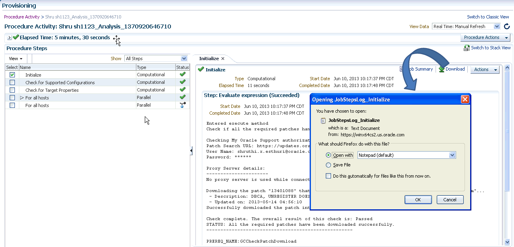514x247 pixels.
Task: Uncheck the Initialize step checkbox
Action: point(12,75)
